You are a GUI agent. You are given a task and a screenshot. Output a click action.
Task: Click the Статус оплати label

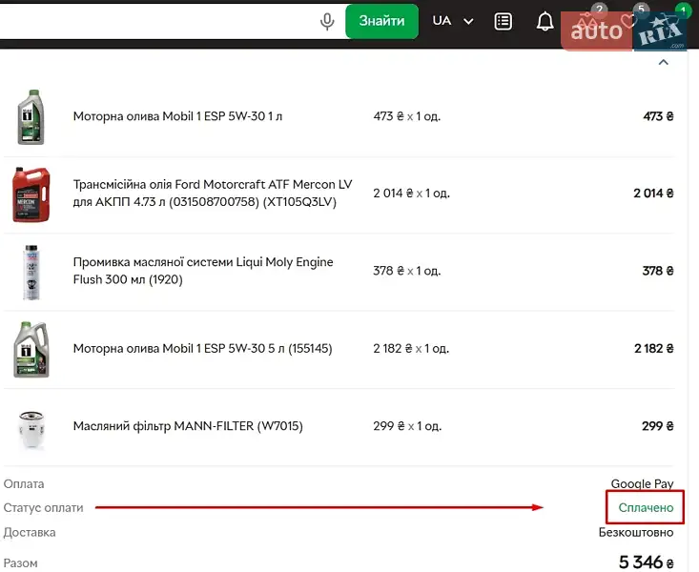pyautogui.click(x=43, y=508)
